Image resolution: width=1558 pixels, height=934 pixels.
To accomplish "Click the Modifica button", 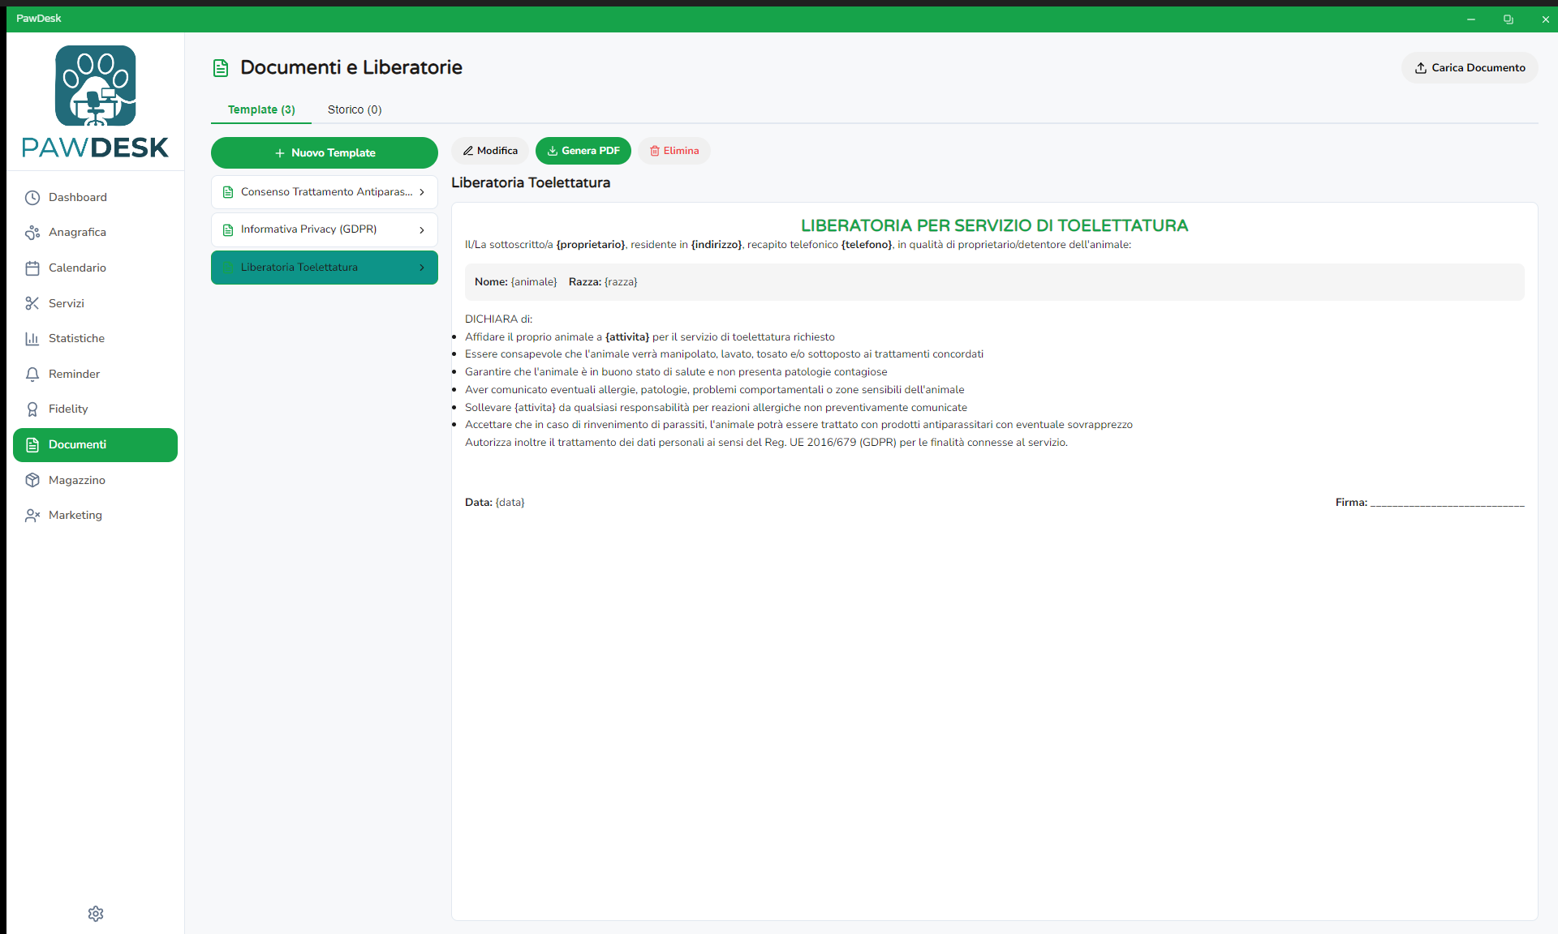I will coord(490,151).
